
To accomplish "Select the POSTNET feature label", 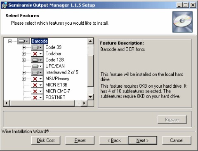I will pos(55,98).
